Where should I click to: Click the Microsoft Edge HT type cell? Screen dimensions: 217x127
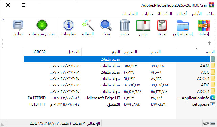[102, 98]
